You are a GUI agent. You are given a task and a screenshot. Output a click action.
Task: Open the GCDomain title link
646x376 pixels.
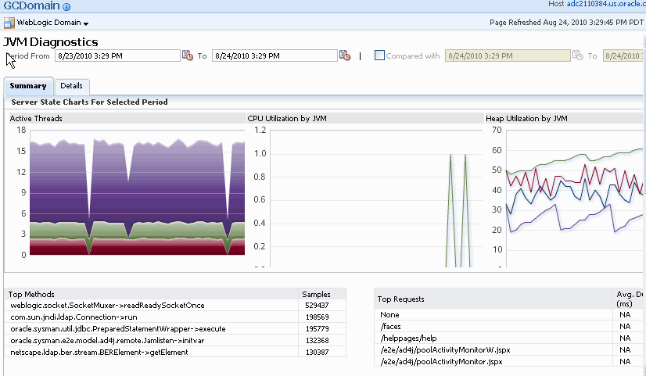[x=32, y=5]
